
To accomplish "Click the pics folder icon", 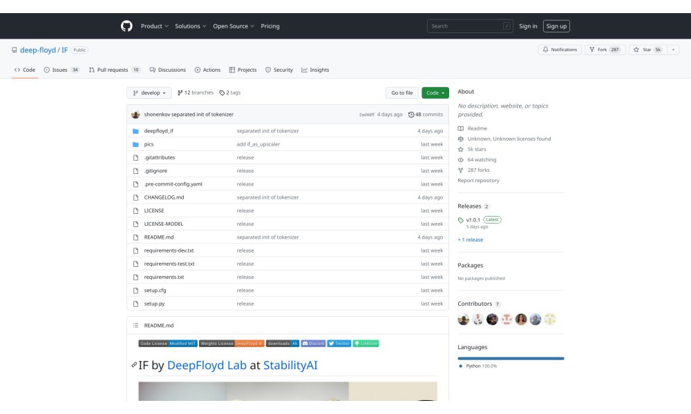I will (x=135, y=144).
